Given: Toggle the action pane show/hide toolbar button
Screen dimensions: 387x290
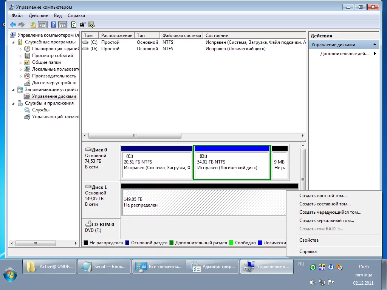Looking at the screenshot, I should 62,25.
